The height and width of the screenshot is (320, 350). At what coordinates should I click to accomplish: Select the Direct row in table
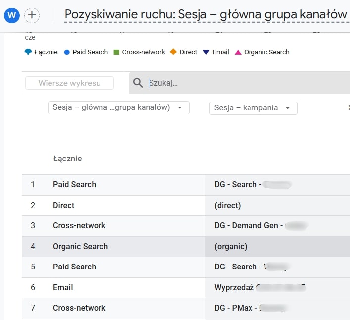[64, 205]
